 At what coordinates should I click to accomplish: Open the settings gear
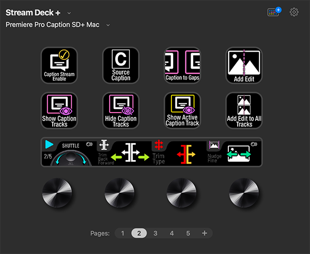tap(294, 12)
